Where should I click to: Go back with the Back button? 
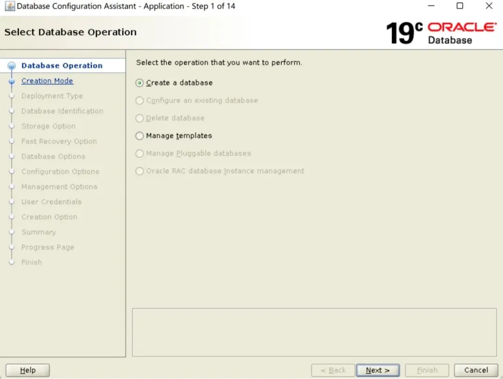333,370
